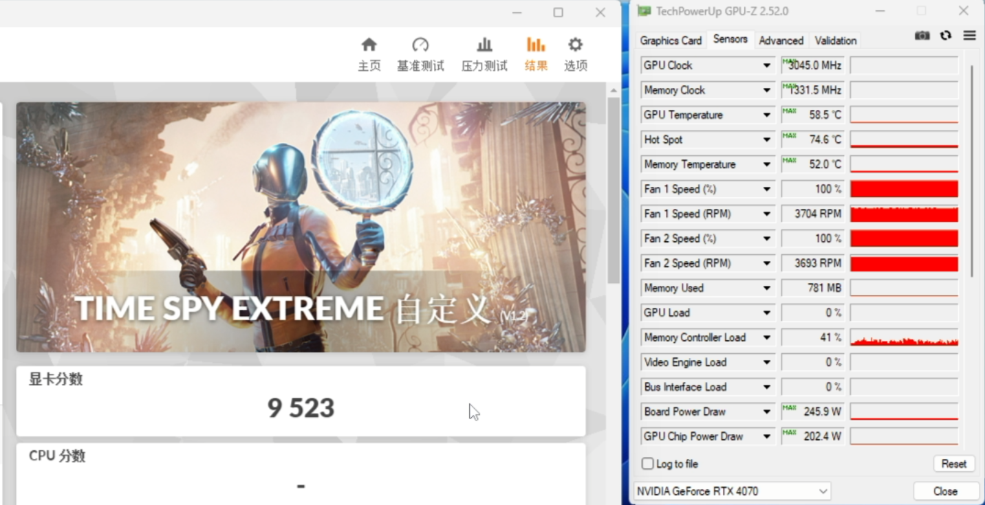Open the Hot Spot sensor dropdown arrow
This screenshot has width=985, height=505.
tap(766, 139)
